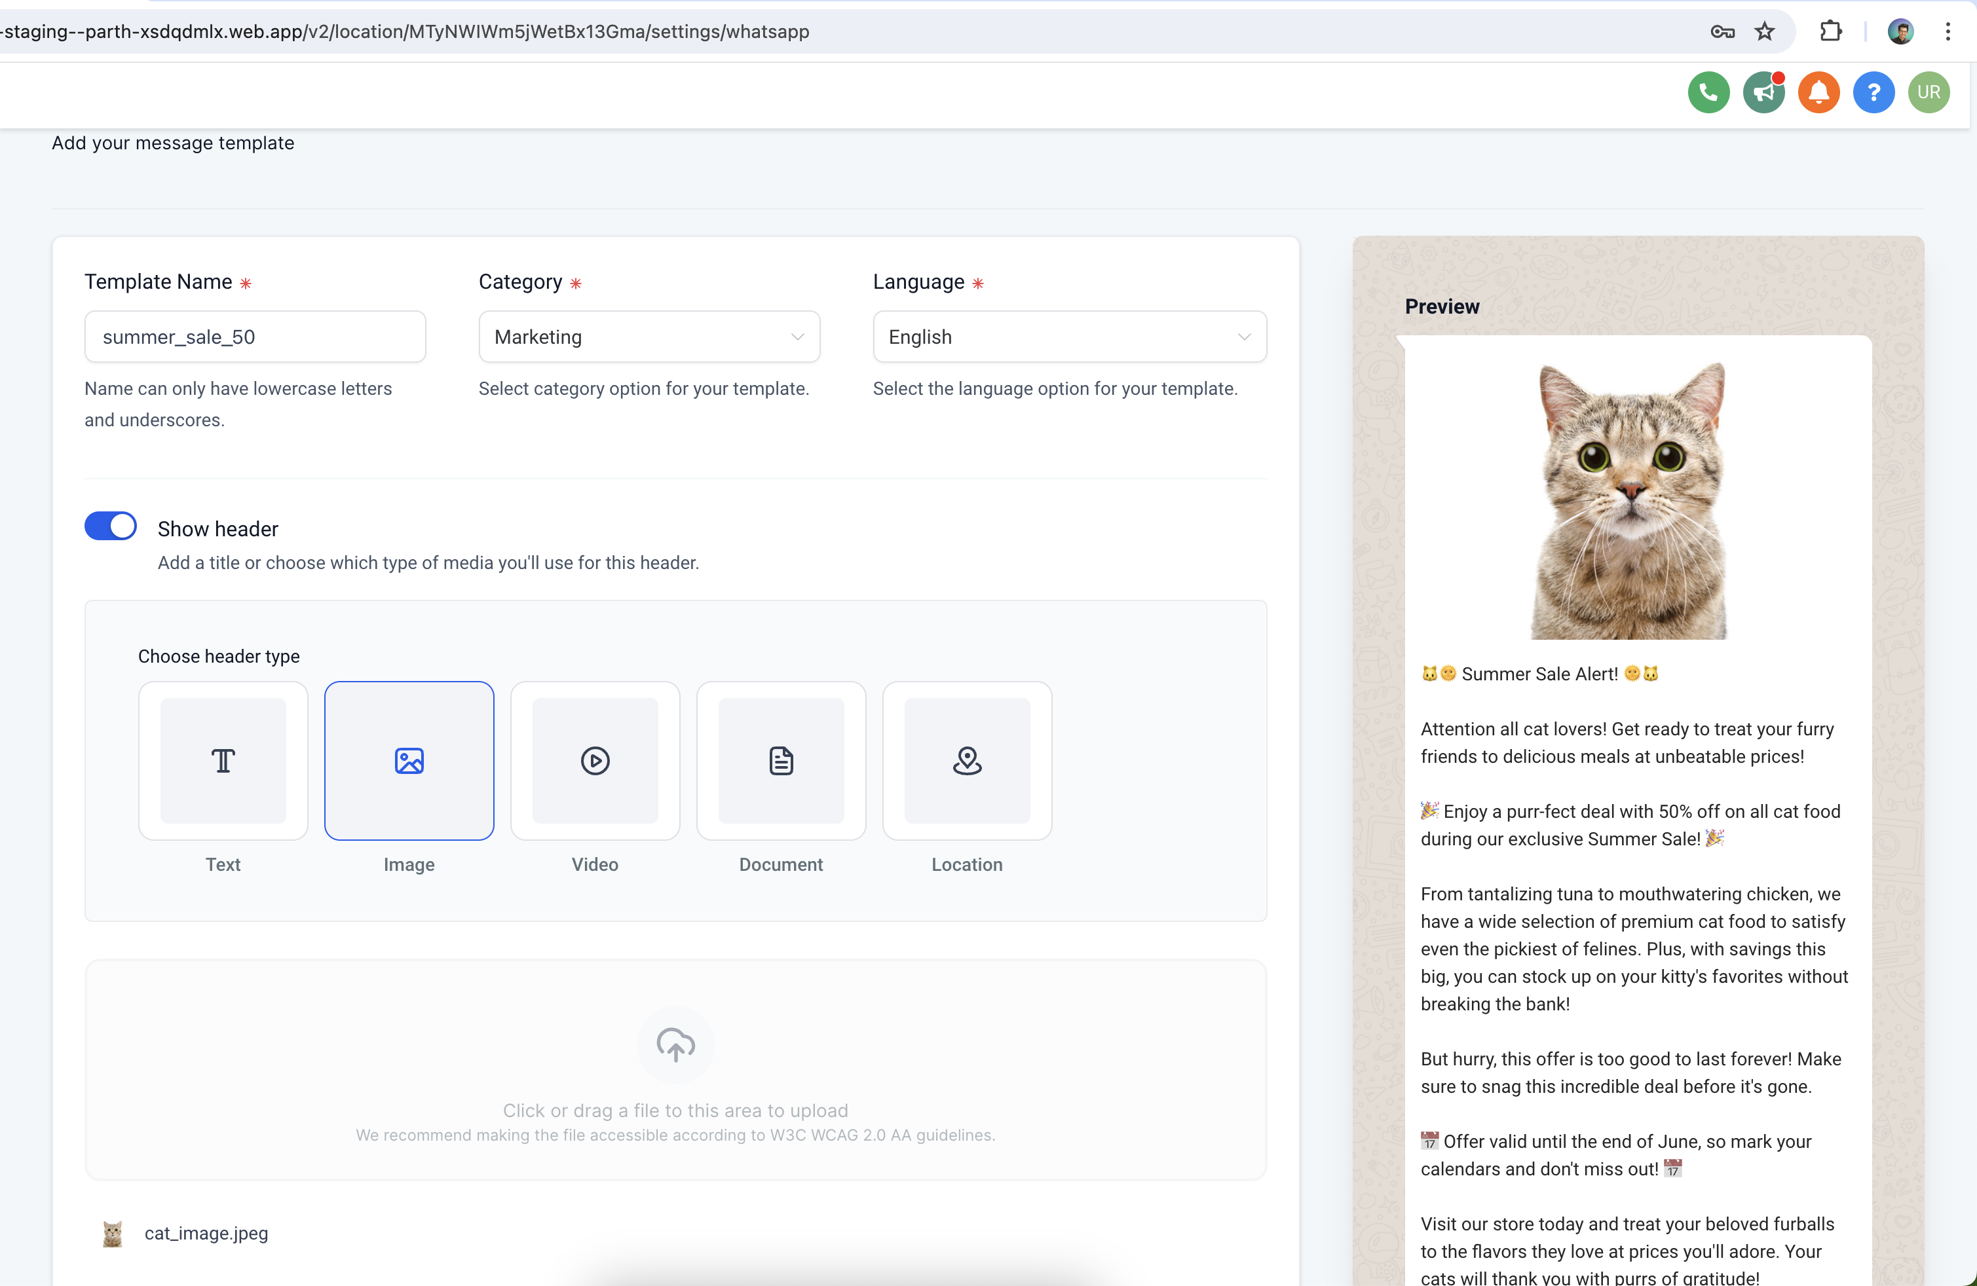Screen dimensions: 1977x1286
Task: Click the green phone dialer icon
Action: point(1708,92)
